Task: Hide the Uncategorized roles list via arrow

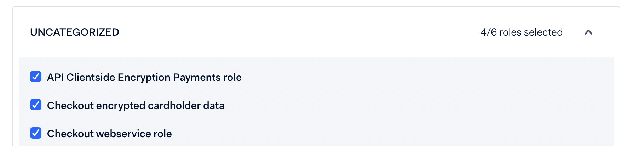Action: 588,32
